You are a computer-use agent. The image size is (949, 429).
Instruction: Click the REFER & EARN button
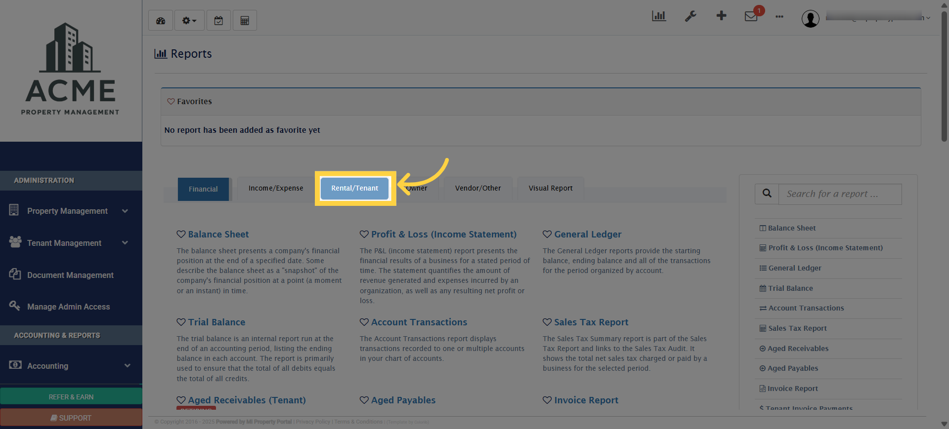pos(71,397)
